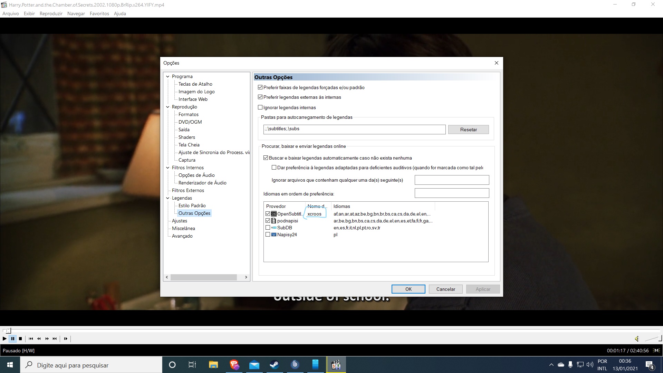Collapse the Programa tree section
This screenshot has height=373, width=663.
pyautogui.click(x=168, y=76)
